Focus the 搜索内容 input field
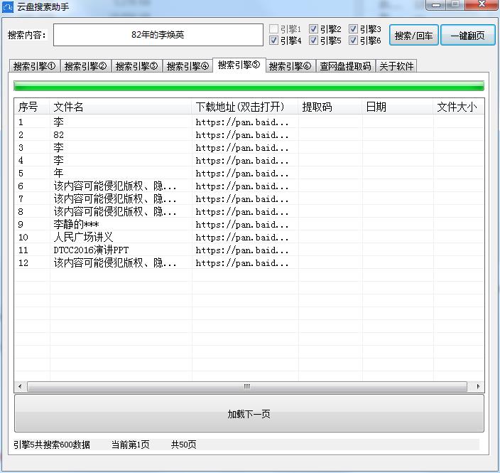This screenshot has height=473, width=500. coord(158,34)
